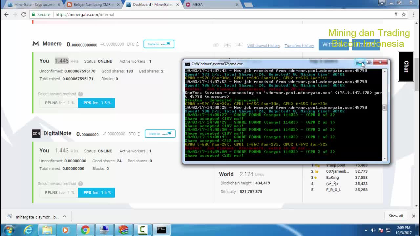The height and width of the screenshot is (236, 420).
Task: Click the blue Transfer button
Action: (366, 45)
